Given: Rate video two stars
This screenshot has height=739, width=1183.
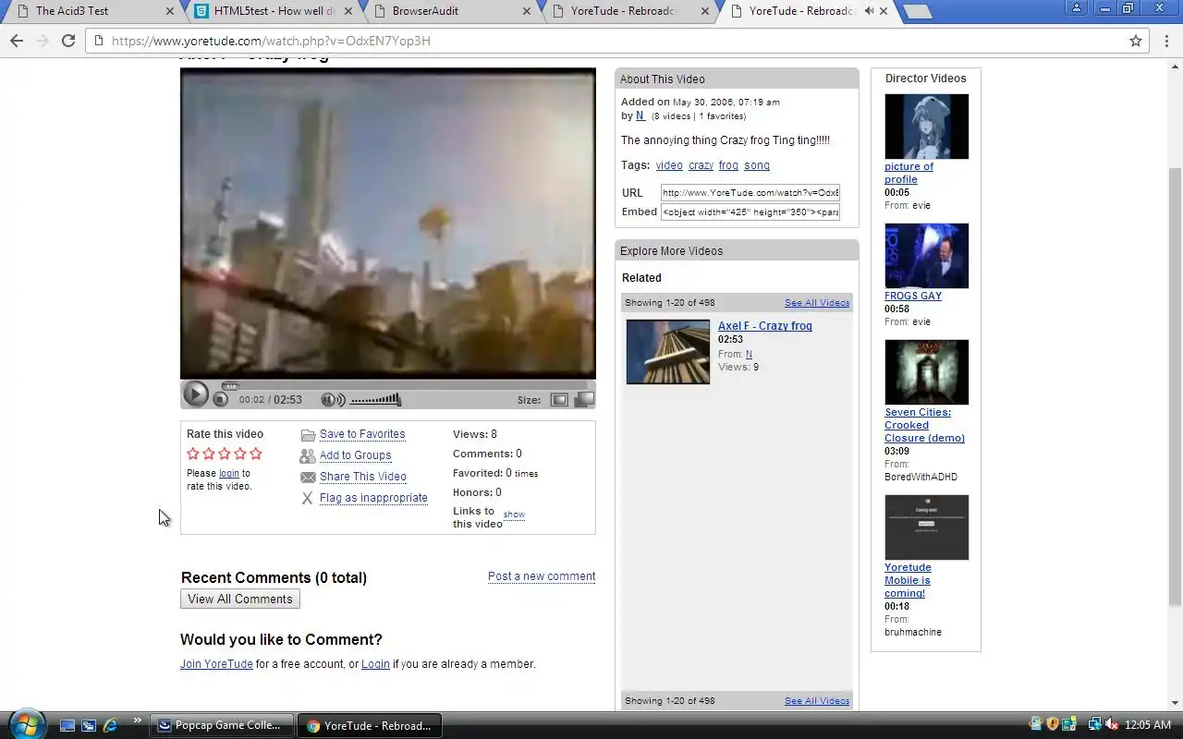Looking at the screenshot, I should coord(209,454).
